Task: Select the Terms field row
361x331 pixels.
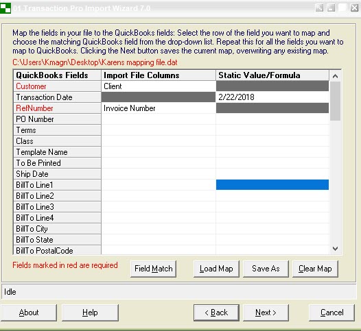Action: click(x=58, y=130)
